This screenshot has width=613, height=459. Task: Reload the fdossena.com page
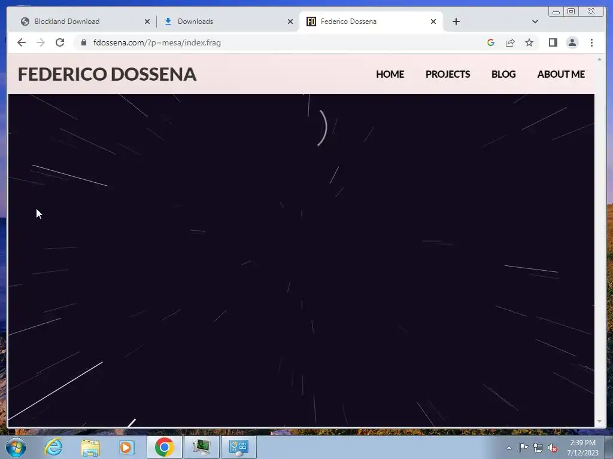(60, 42)
